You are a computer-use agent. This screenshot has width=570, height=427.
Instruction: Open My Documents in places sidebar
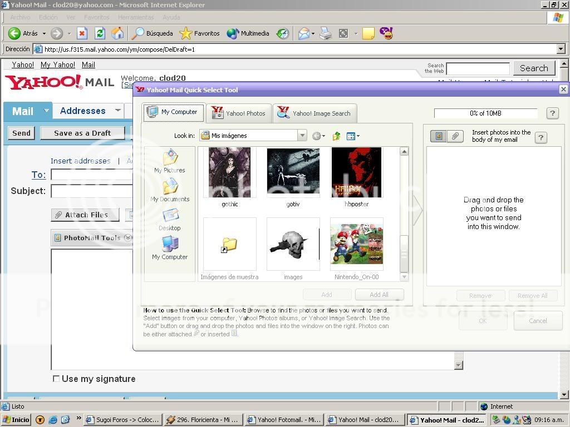(170, 190)
